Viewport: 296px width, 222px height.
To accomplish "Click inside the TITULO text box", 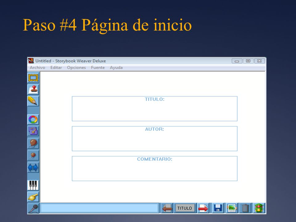I will 154,109.
